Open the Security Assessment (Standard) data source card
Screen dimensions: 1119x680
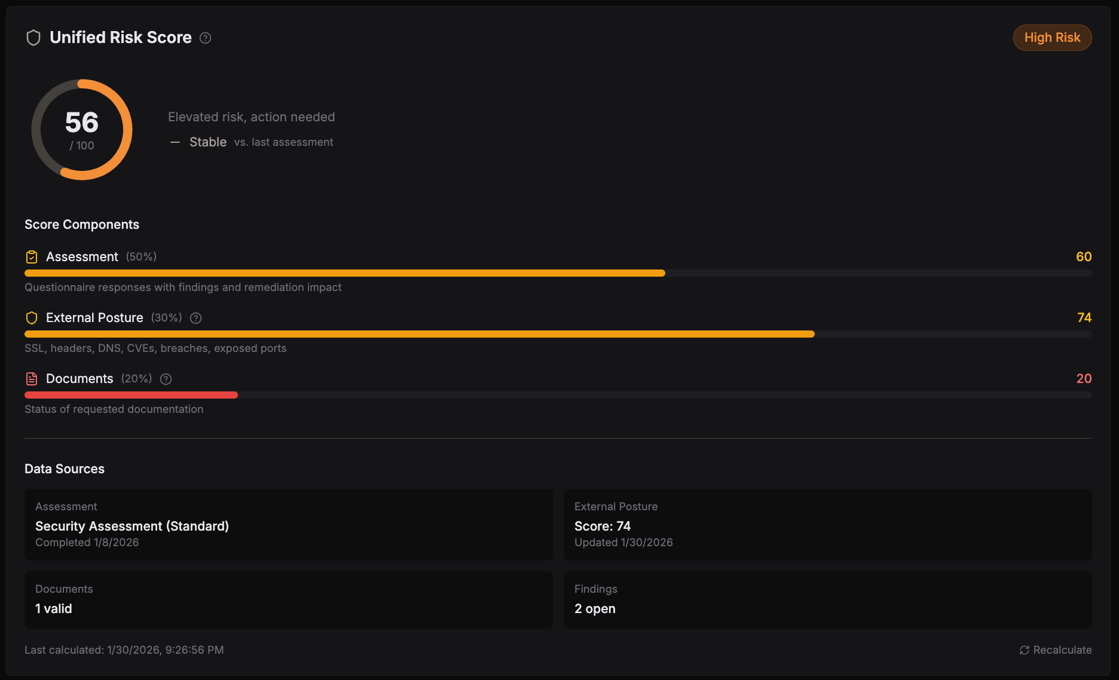click(288, 525)
